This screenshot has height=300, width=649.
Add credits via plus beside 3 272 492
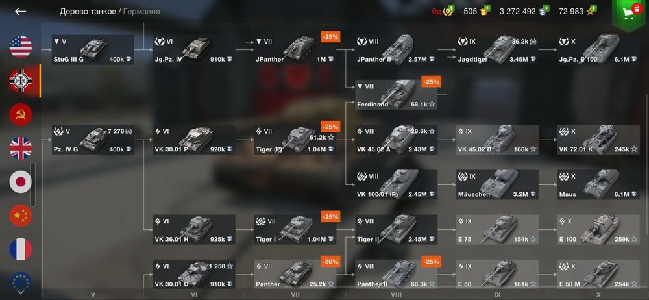point(546,8)
